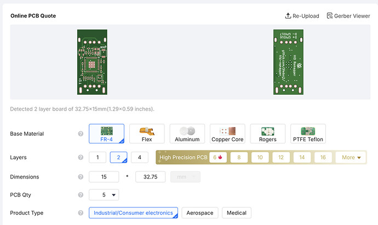
Task: Click the Layers help question mark
Action: (81, 158)
